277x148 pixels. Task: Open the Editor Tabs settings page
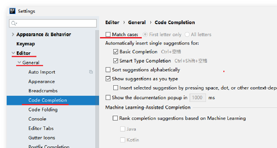tap(41, 128)
